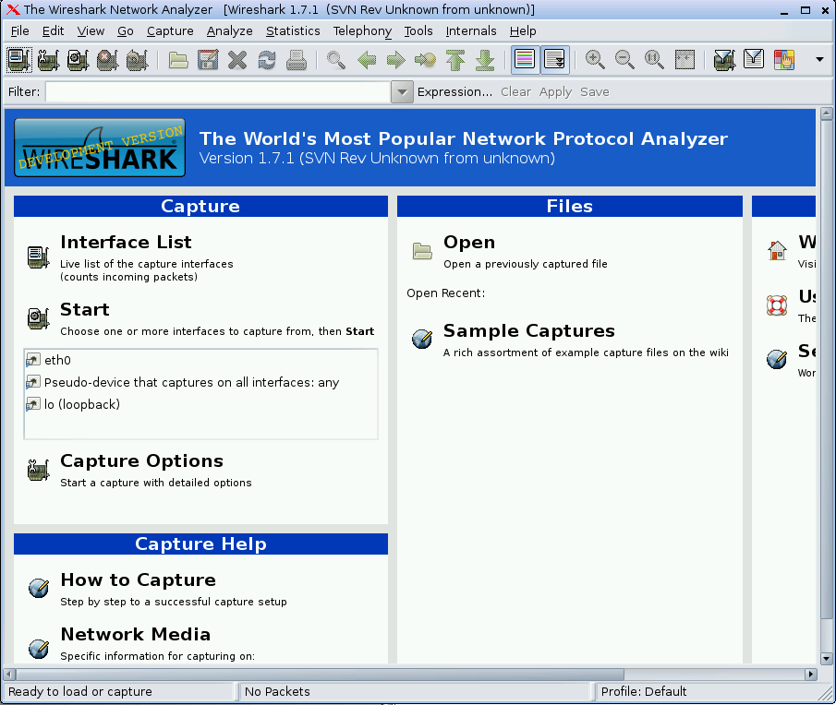Start a new live capture from the toolbar
836x705 pixels.
tap(78, 60)
